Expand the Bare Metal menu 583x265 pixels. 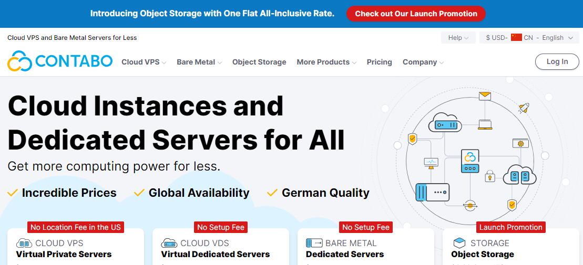(x=199, y=62)
